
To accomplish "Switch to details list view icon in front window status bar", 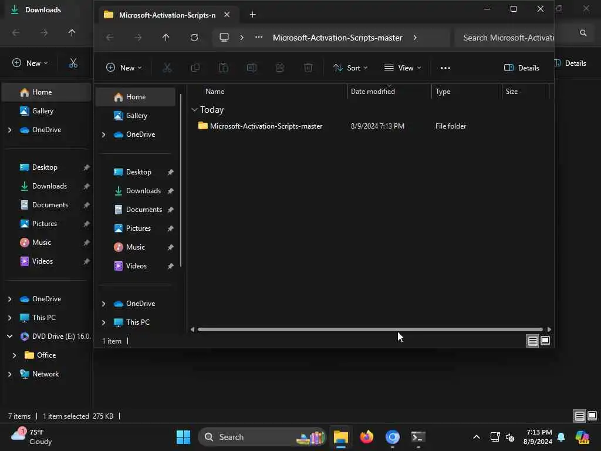I will 532,341.
